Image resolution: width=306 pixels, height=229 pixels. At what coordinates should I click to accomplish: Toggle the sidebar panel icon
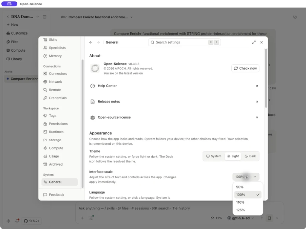pyautogui.click(x=45, y=17)
